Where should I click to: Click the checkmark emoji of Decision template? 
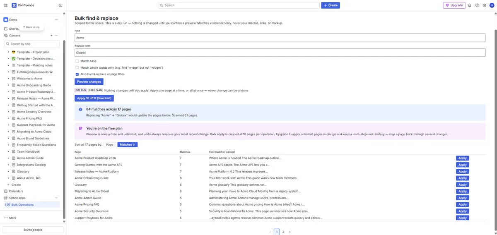click(x=14, y=59)
